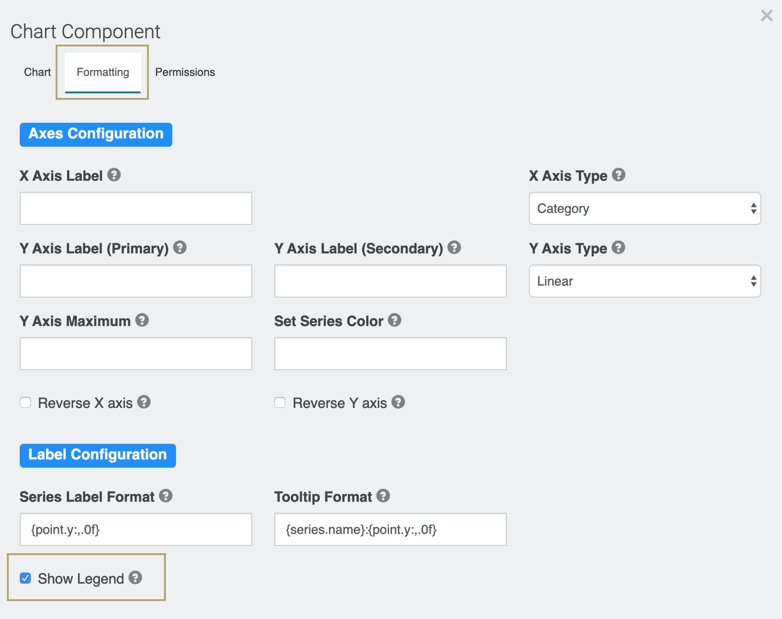782x619 pixels.
Task: Click help icon for Y Axis Label (Primary)
Action: (x=180, y=247)
